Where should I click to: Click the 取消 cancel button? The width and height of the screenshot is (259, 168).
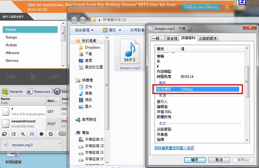(x=219, y=160)
